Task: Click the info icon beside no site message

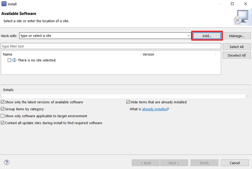Action: click(14, 60)
